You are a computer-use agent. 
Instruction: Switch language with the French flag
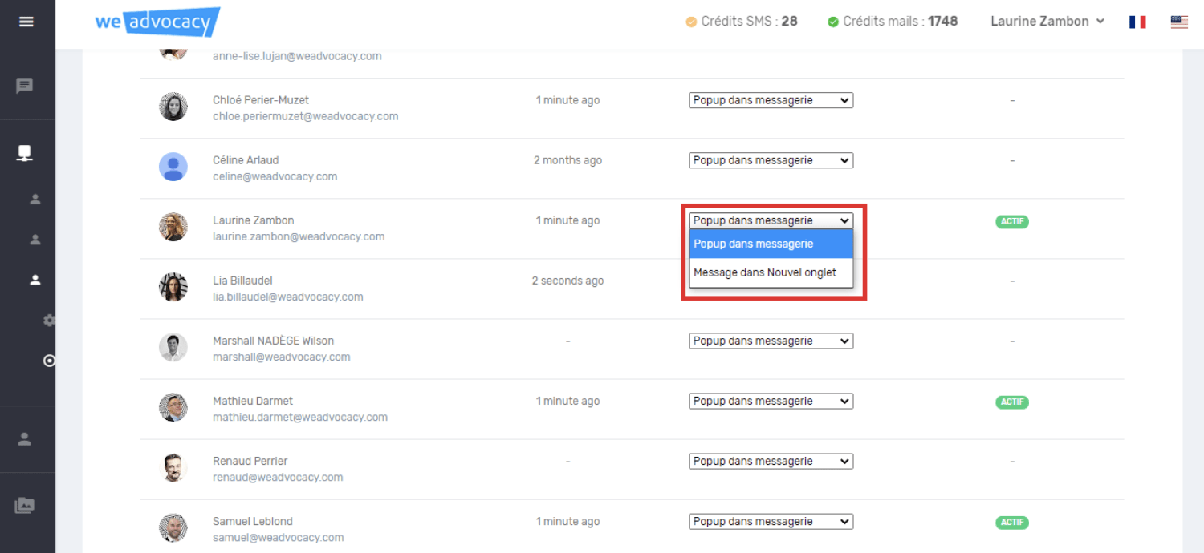1137,22
